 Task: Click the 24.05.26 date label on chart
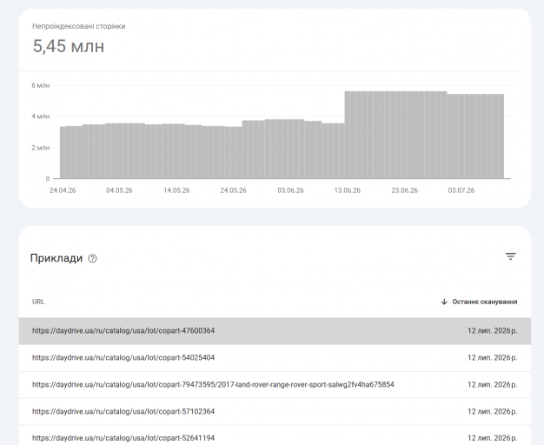[x=233, y=190]
